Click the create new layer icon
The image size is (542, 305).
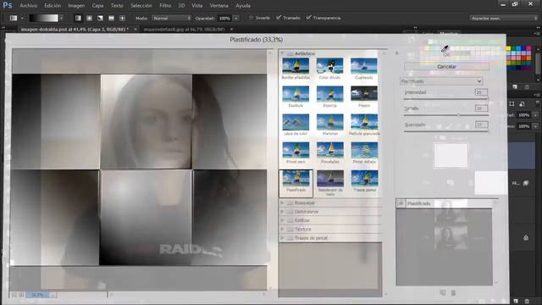[x=516, y=302]
